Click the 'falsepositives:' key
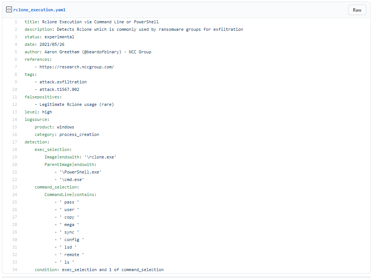 (43, 97)
